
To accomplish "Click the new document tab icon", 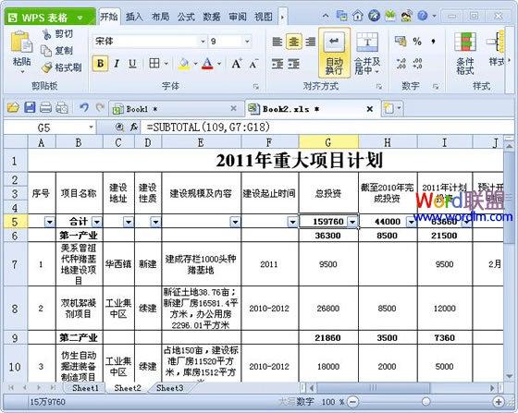I will tap(388, 108).
